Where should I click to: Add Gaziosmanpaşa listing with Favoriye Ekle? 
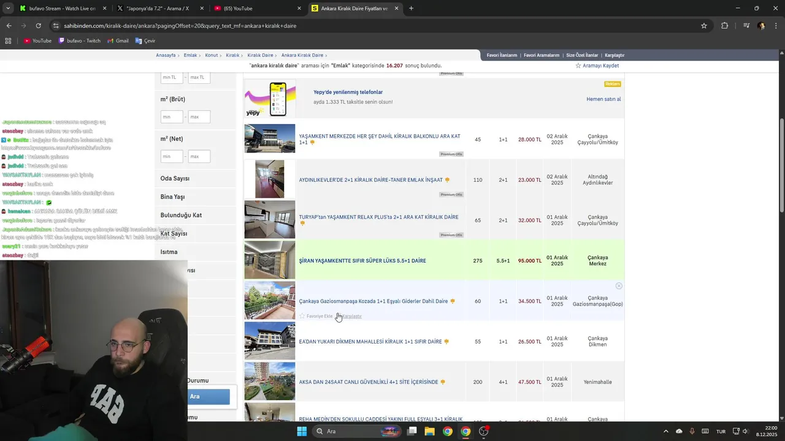[x=316, y=316]
